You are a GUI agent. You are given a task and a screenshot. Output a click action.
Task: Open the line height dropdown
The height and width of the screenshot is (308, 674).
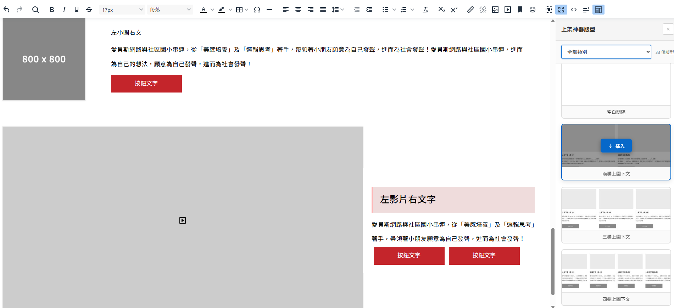pyautogui.click(x=338, y=10)
